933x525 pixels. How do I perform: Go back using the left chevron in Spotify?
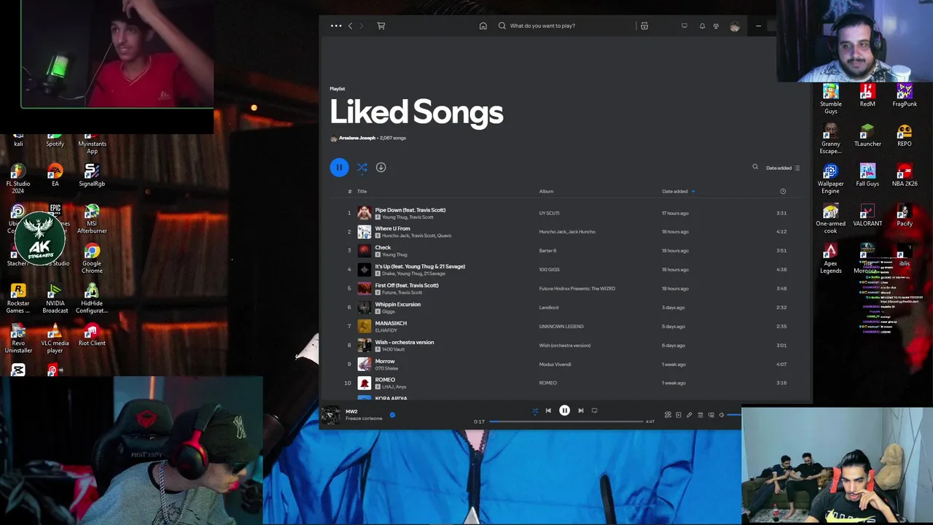350,26
